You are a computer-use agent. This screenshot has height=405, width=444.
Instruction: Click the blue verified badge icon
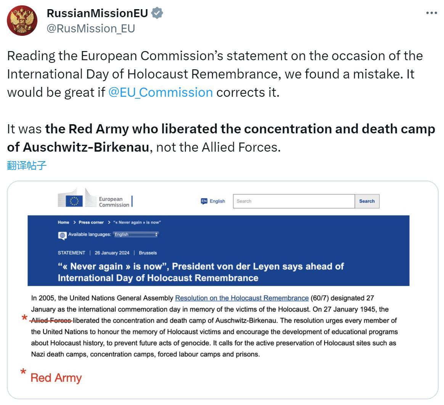point(157,13)
